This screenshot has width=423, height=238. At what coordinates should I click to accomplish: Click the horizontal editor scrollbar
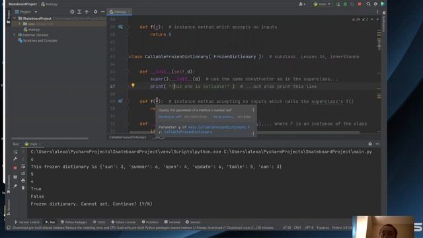244,132
